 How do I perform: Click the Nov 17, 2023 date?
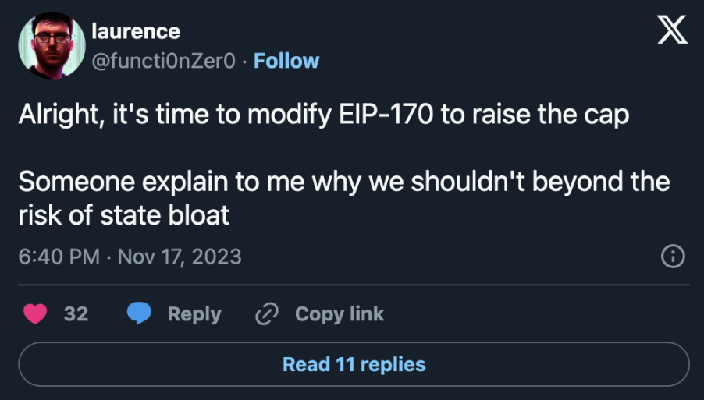(180, 257)
